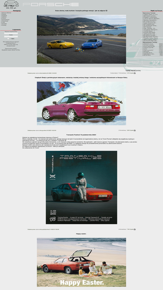Open the 'humor' popular forum thread
163x290 pixels.
[145, 49]
